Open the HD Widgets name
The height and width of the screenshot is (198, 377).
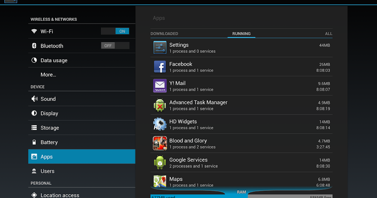point(183,122)
